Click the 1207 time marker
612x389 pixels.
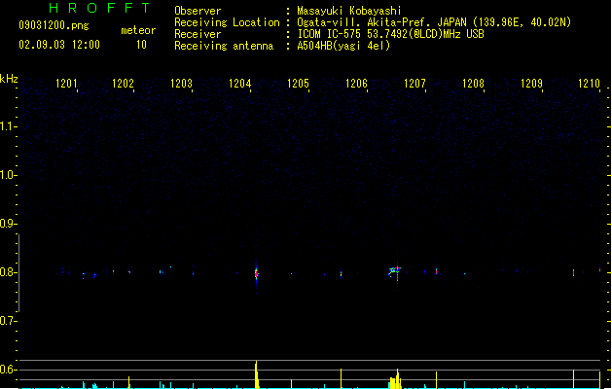(414, 84)
